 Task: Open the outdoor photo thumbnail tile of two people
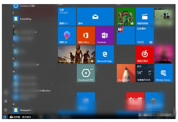[x=164, y=17]
